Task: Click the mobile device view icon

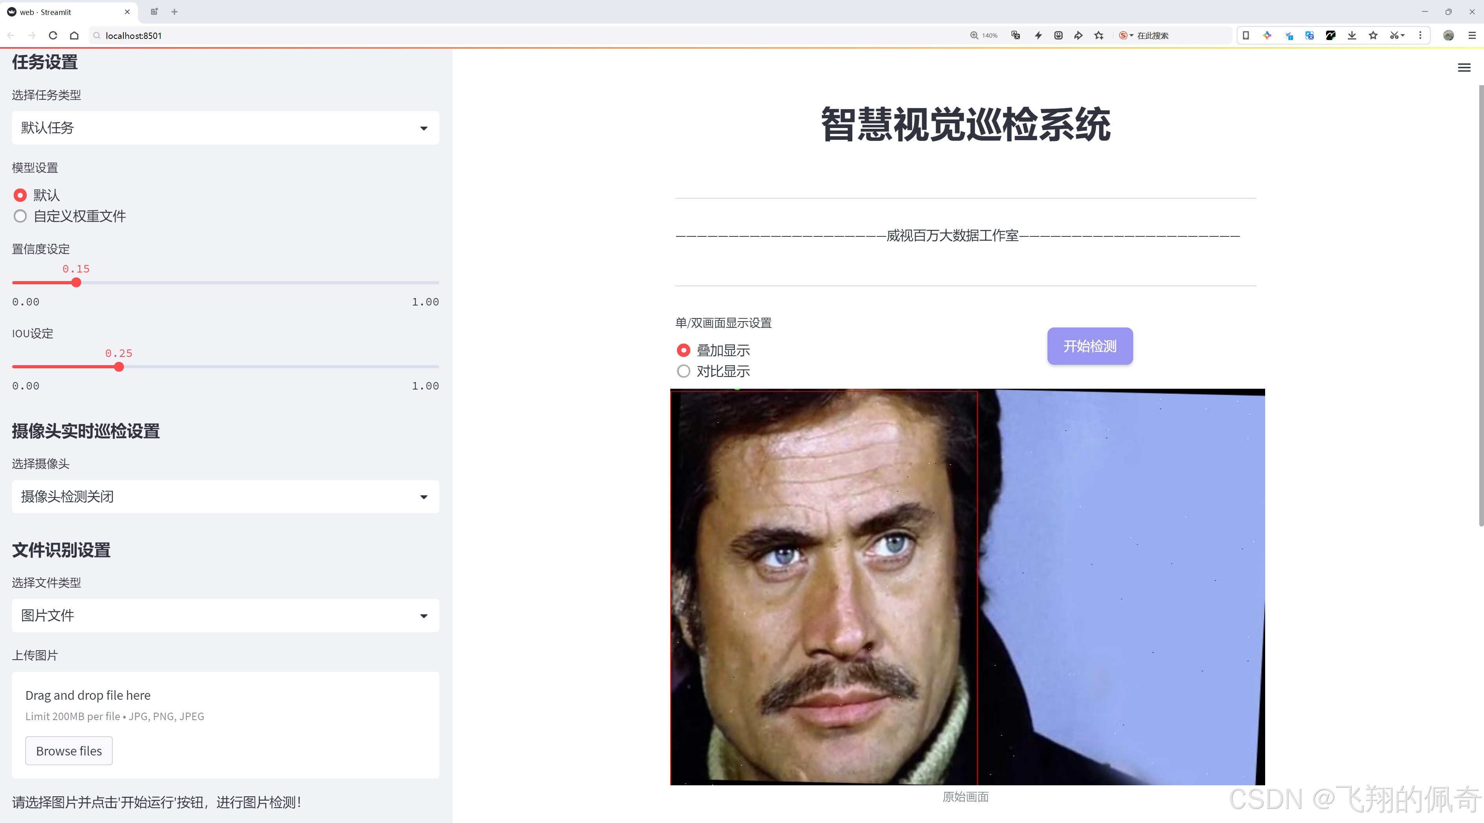Action: click(1246, 35)
